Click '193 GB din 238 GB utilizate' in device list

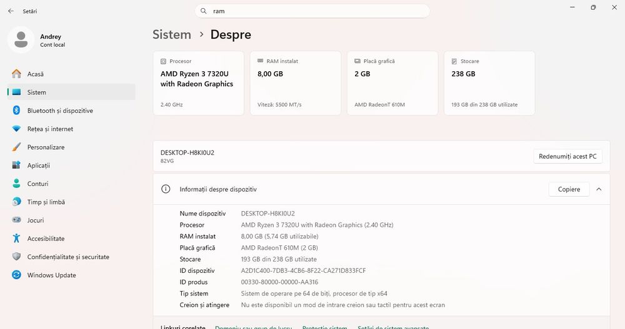[279, 259]
